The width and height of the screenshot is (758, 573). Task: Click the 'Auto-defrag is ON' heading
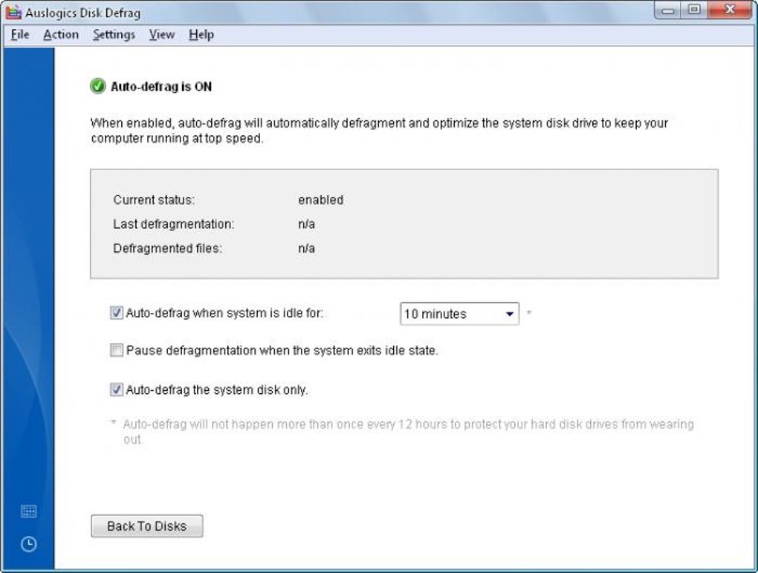[x=161, y=86]
